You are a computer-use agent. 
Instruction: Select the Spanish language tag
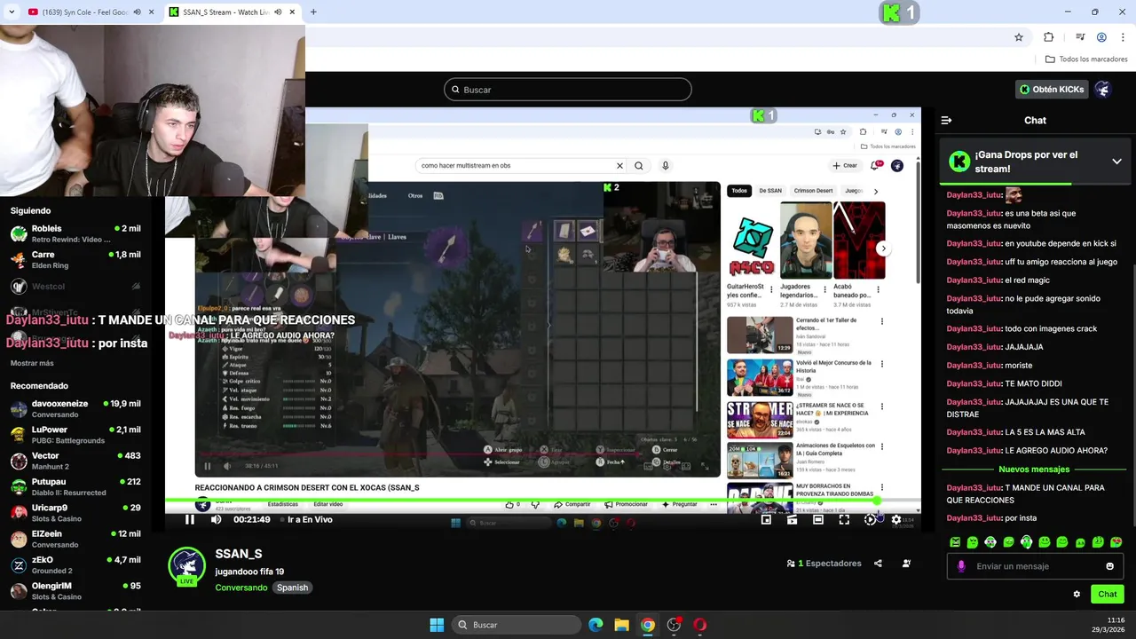click(x=292, y=588)
